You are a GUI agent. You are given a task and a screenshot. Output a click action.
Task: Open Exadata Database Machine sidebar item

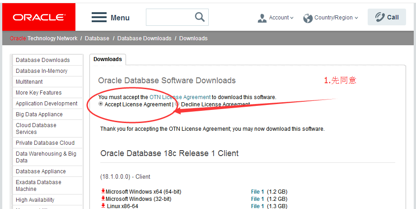click(38, 185)
